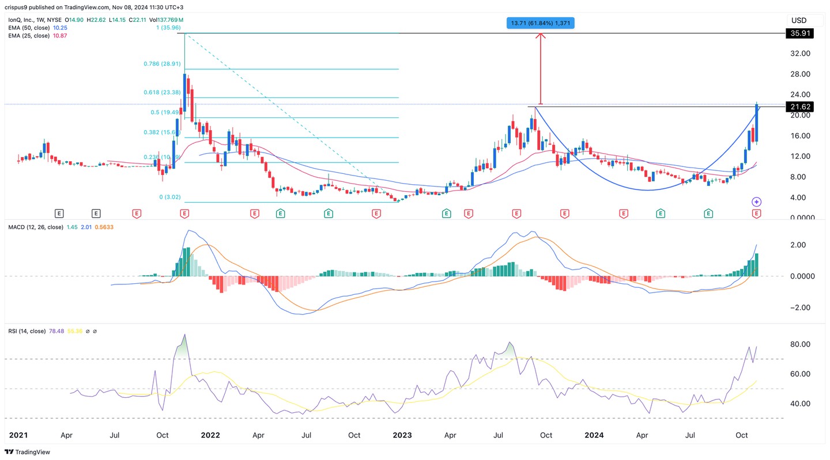Click the red earnings marker under the Fibonacci start
The width and height of the screenshot is (830, 460).
(x=184, y=214)
